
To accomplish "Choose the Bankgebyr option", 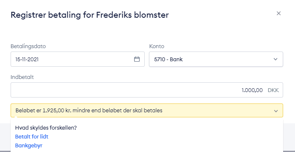I will coord(29,145).
